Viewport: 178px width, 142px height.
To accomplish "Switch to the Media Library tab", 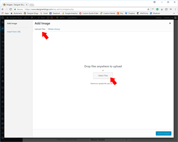I will 54,29.
